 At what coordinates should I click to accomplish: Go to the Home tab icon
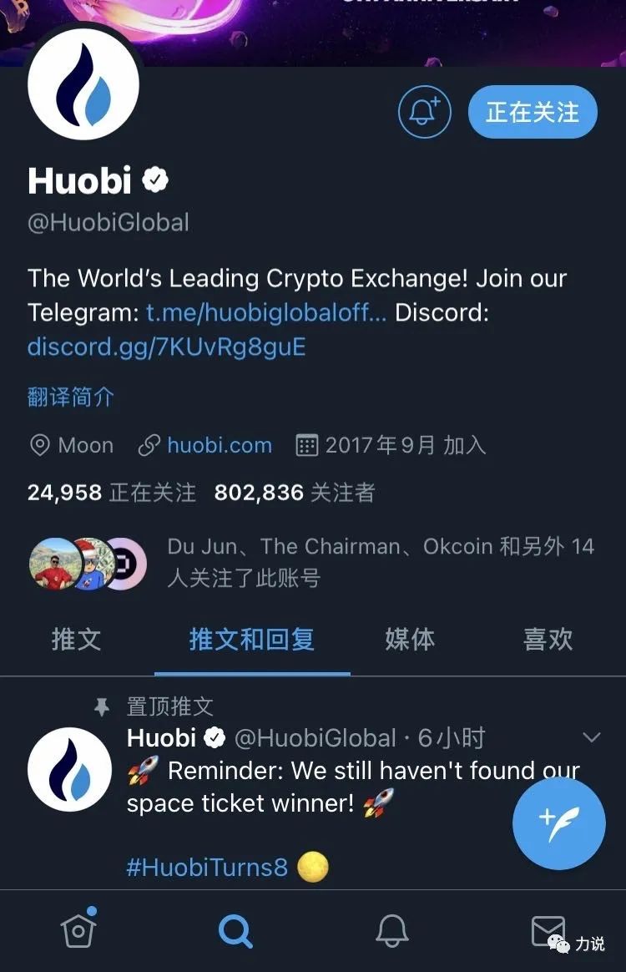(x=78, y=929)
